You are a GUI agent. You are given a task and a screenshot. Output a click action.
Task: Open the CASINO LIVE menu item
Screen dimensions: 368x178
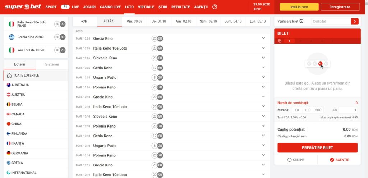(x=110, y=7)
